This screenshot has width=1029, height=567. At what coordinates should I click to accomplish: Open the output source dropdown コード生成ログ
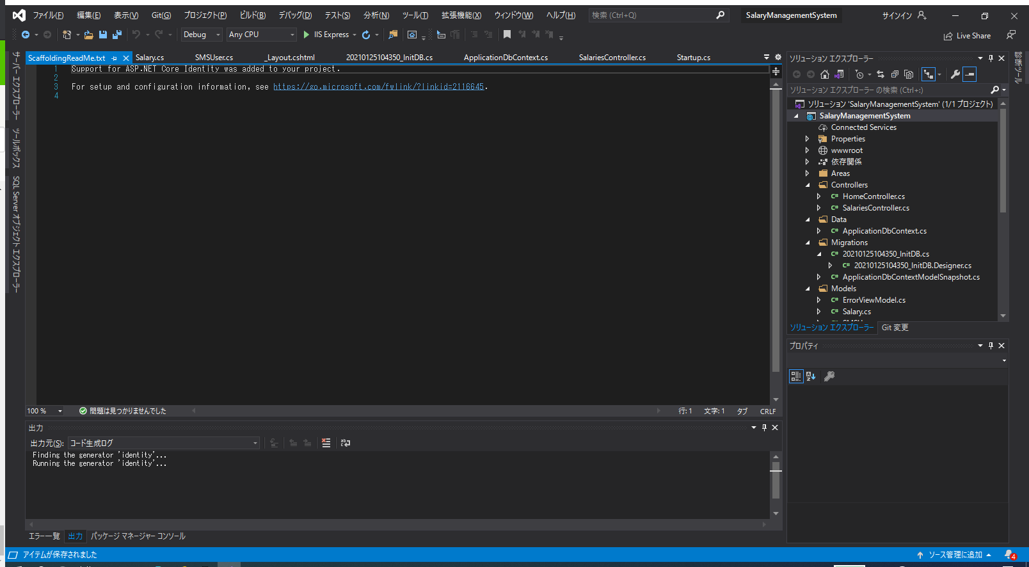[x=164, y=443]
